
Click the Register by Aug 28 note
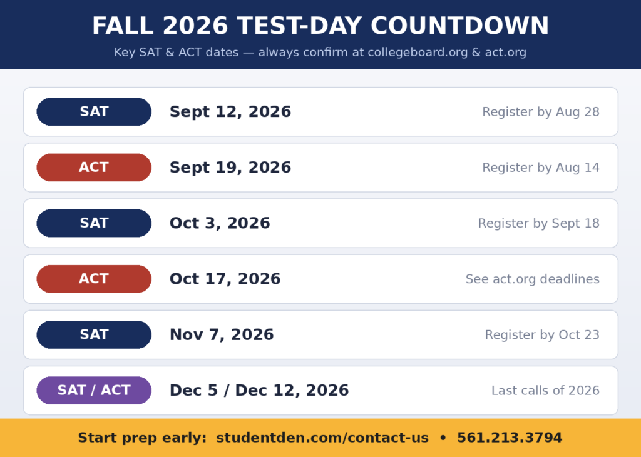(x=541, y=112)
